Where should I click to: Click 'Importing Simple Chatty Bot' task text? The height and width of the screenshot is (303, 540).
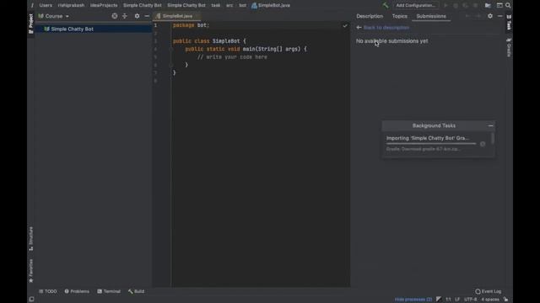(x=428, y=138)
